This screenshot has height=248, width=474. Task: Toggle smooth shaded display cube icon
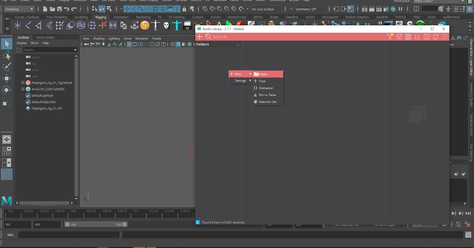pyautogui.click(x=177, y=44)
